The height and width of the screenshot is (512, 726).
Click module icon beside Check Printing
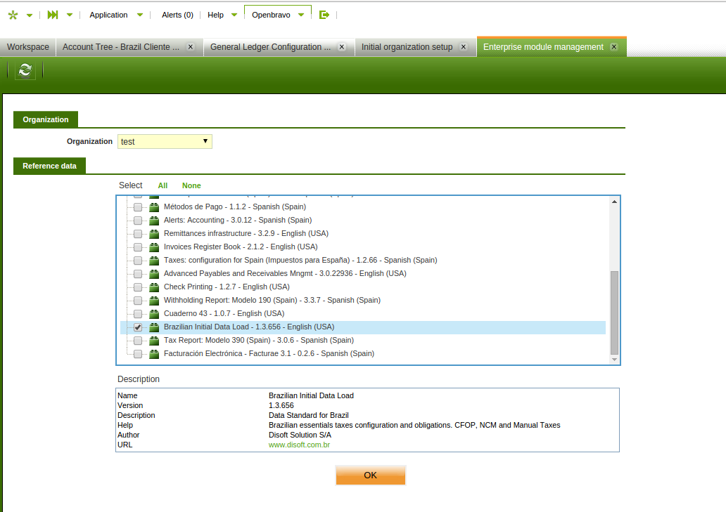point(154,287)
